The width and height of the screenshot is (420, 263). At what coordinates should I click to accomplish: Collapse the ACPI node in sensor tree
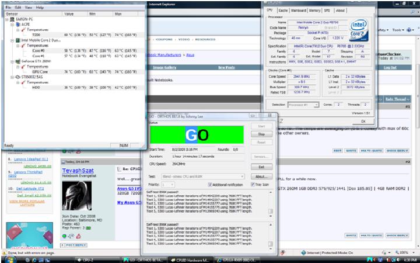[x=12, y=25]
